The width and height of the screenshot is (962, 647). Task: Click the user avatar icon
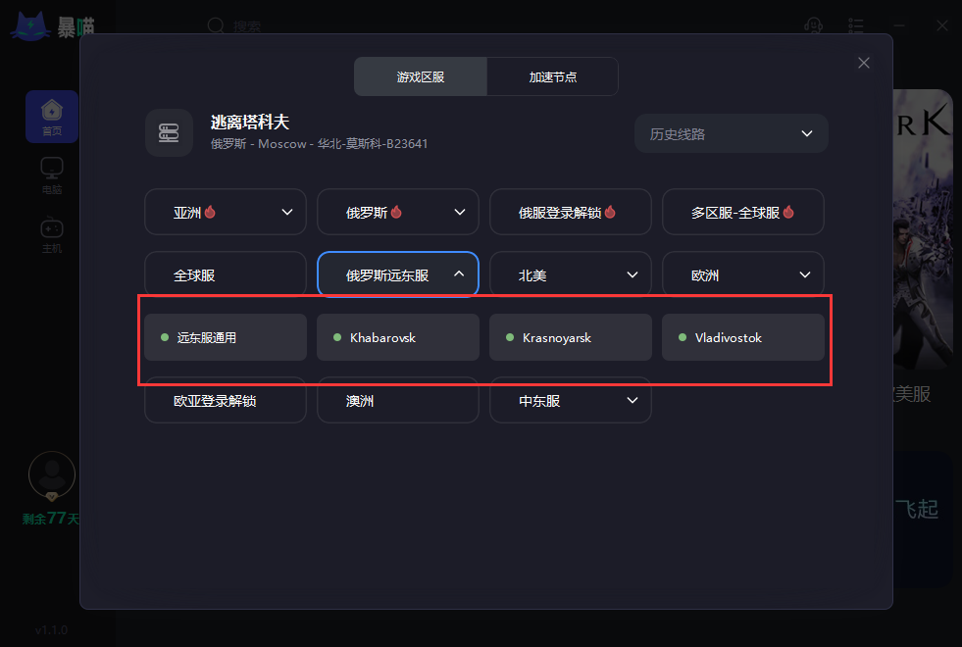pos(52,475)
